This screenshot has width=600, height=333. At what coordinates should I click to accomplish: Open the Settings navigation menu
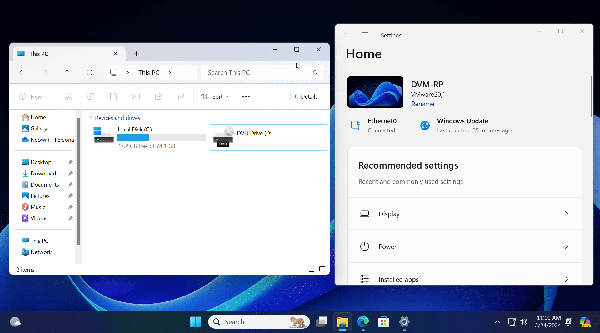click(x=365, y=35)
